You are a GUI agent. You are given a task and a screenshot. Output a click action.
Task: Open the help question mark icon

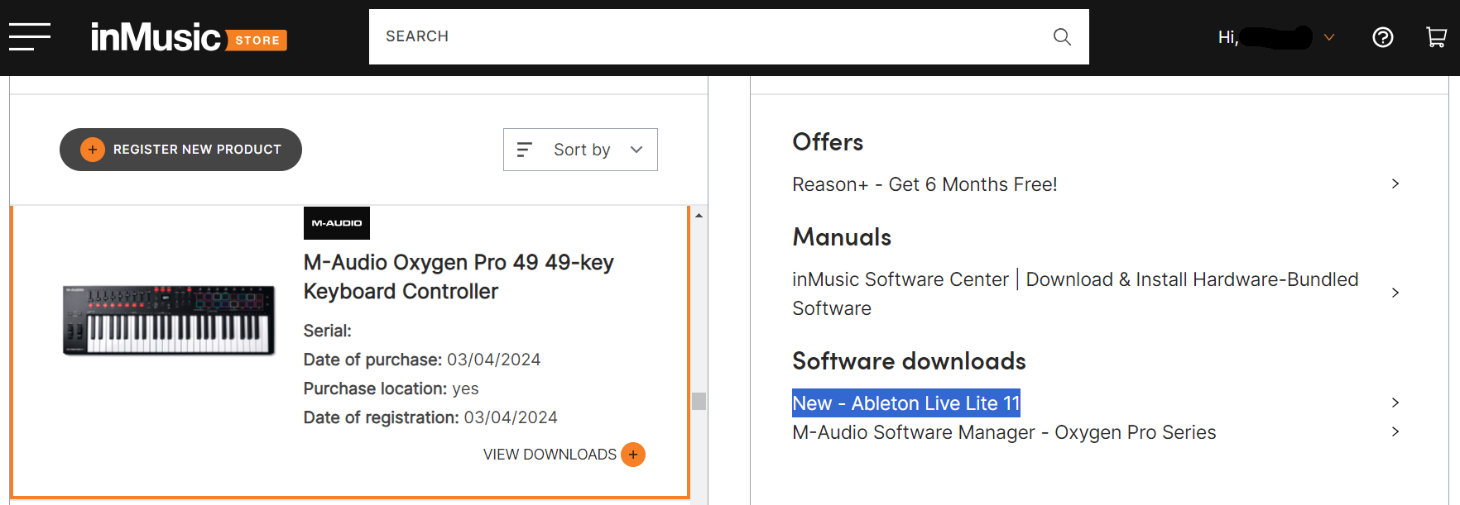coord(1383,37)
